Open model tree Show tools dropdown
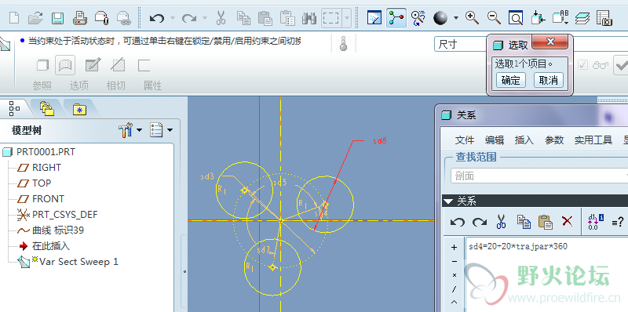Image resolution: width=628 pixels, height=312 pixels. point(130,130)
